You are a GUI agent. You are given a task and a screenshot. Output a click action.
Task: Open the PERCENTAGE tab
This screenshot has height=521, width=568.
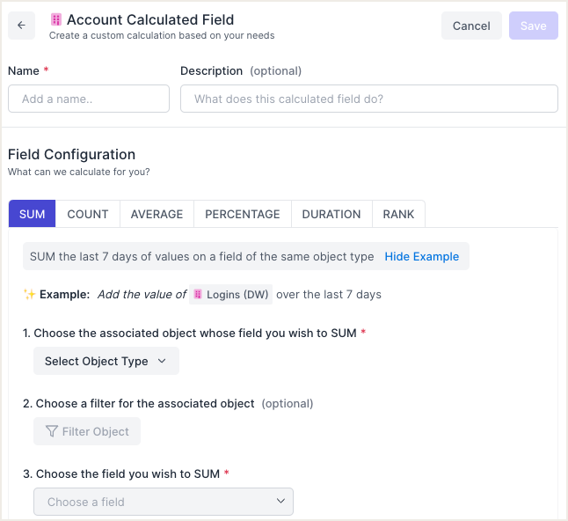pos(243,214)
